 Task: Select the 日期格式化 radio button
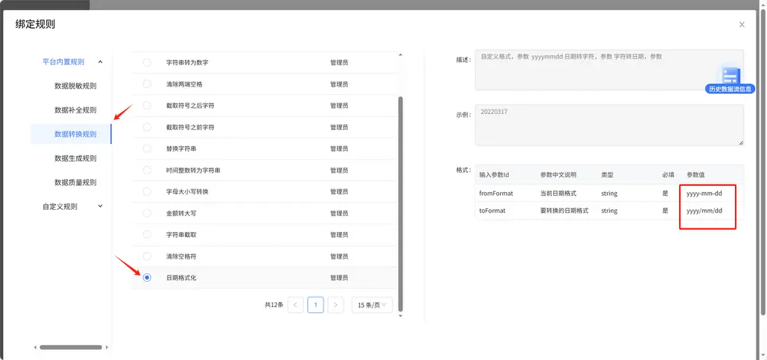(147, 278)
